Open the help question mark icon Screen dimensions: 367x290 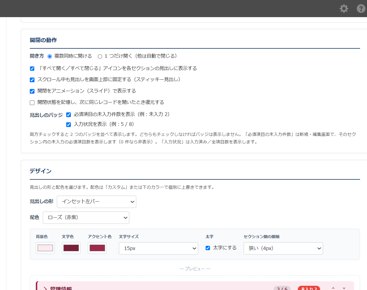coord(361,8)
